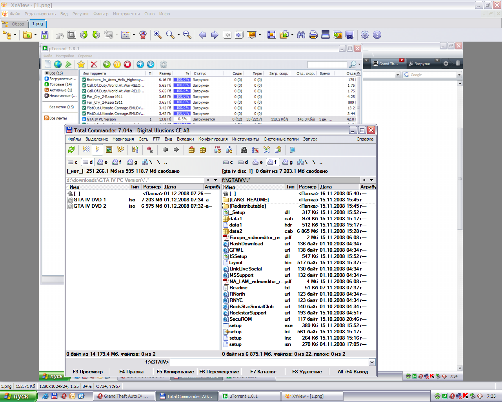The image size is (502, 402).
Task: Select the Crop tool in XnView toolbar
Action: coord(72,35)
